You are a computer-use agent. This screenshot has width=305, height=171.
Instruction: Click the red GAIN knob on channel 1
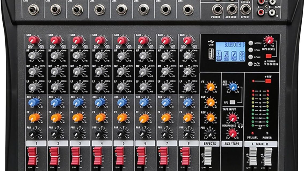[34, 40]
